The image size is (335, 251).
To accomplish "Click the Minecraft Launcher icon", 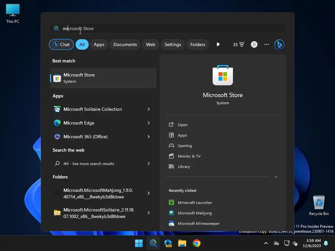I will point(171,202).
